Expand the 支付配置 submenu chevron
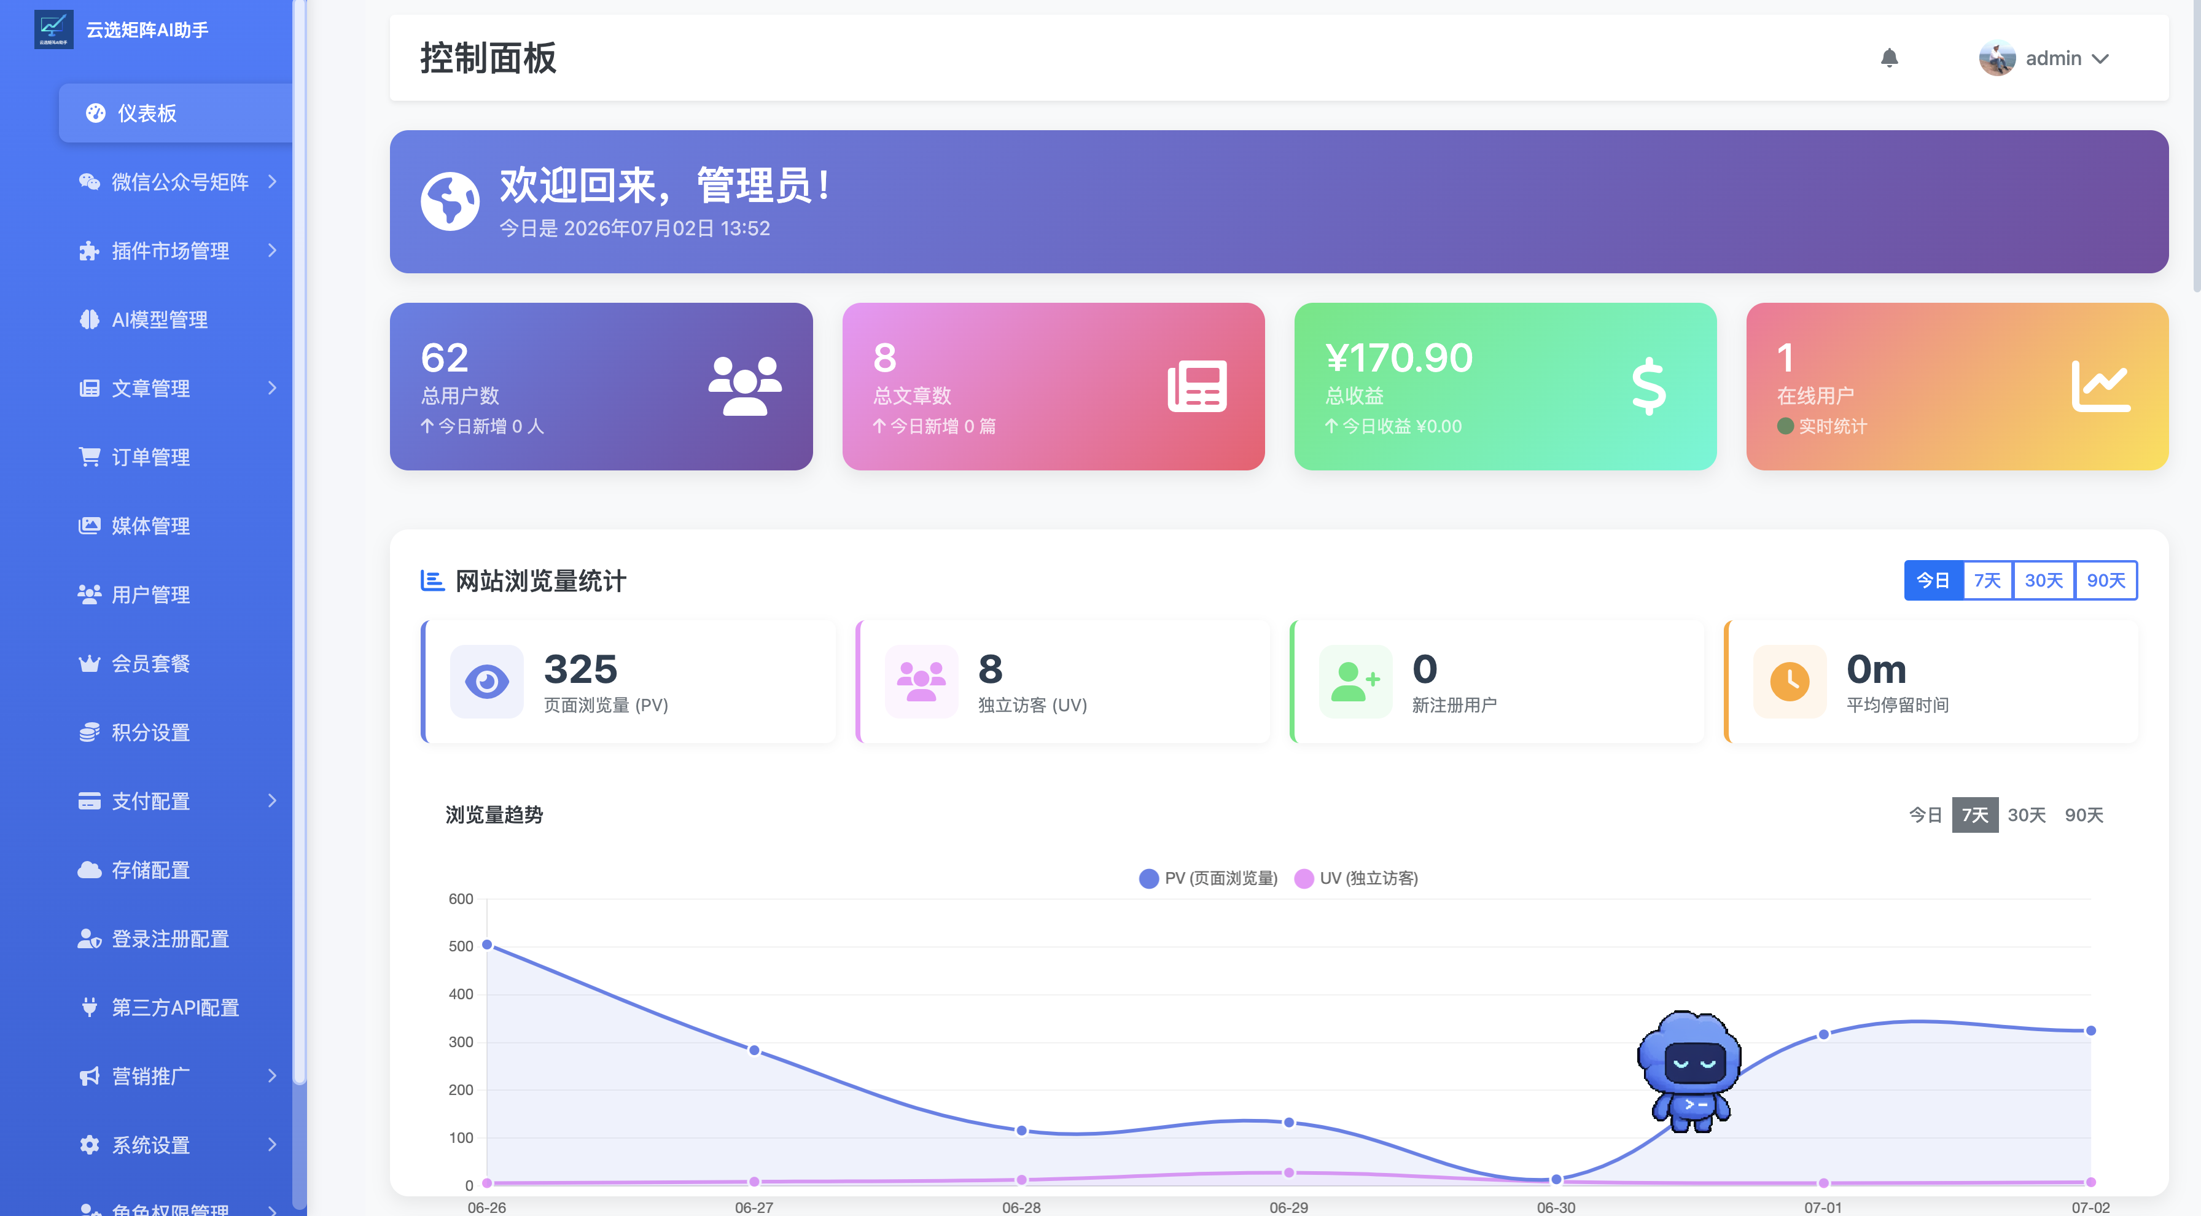The height and width of the screenshot is (1216, 2201). coord(273,801)
